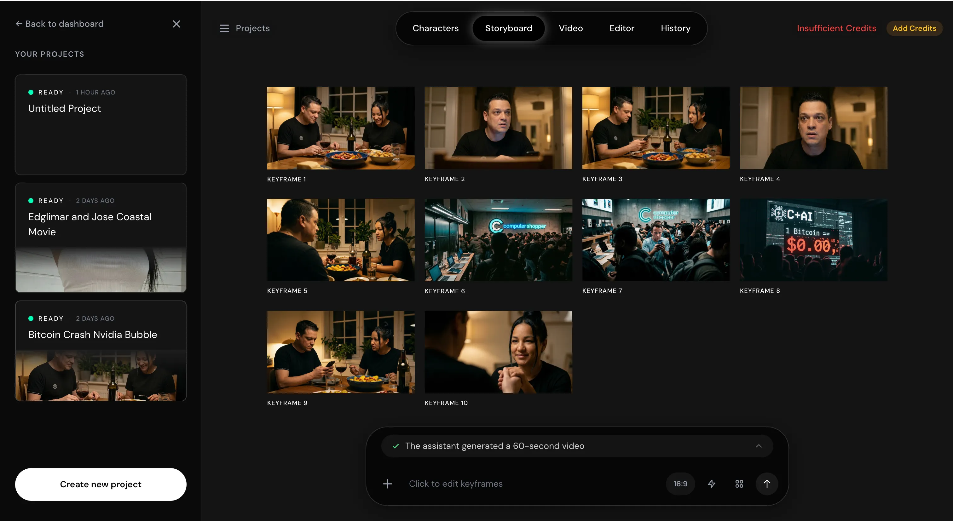Click the Keyframe 10 thumbnail
Image resolution: width=953 pixels, height=521 pixels.
click(498, 352)
